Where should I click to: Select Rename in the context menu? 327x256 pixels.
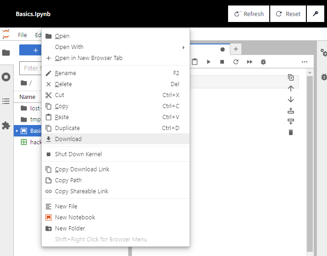(x=65, y=73)
